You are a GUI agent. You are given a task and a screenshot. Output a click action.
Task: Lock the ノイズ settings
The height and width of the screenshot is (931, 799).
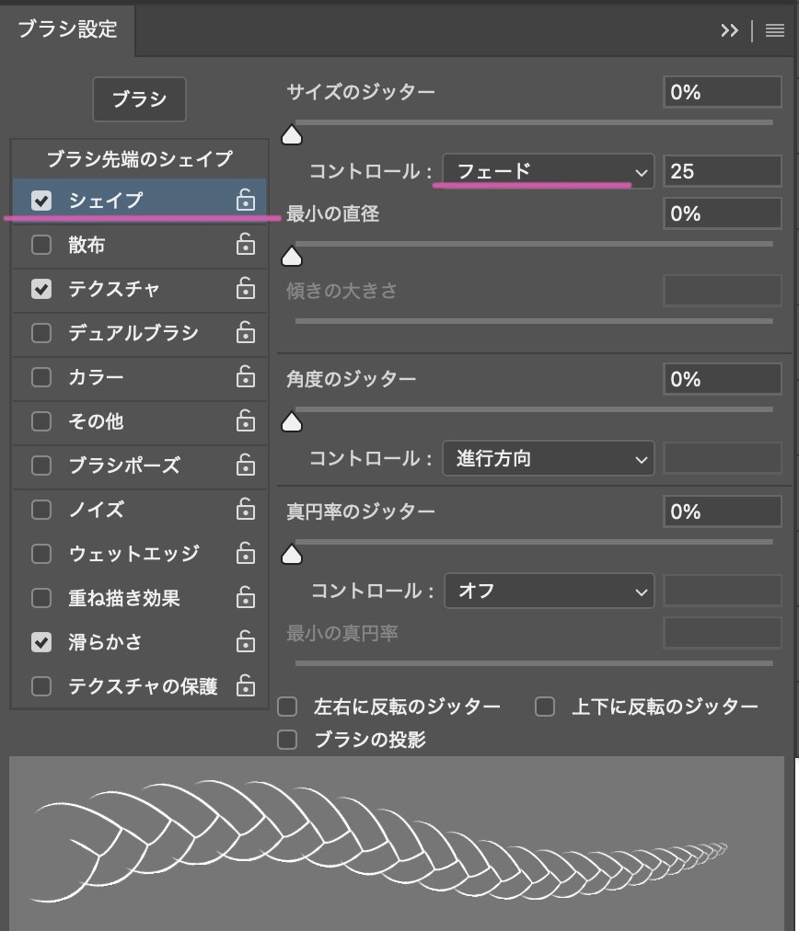coord(245,509)
